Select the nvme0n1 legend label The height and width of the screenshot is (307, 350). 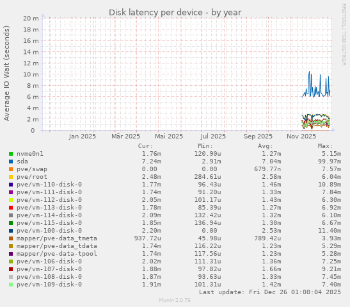(x=30, y=154)
